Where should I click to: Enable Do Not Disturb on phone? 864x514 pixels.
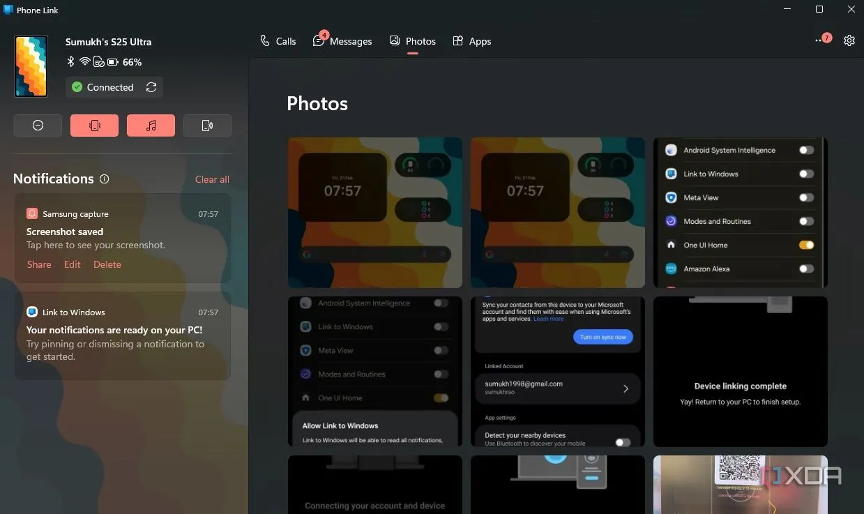point(38,126)
